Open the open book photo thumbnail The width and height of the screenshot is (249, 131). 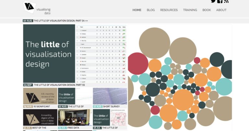[x=110, y=96]
